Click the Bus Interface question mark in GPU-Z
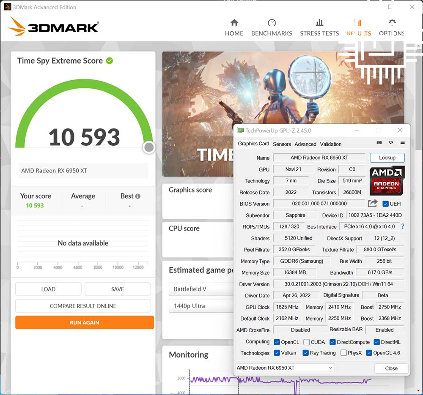 (403, 226)
